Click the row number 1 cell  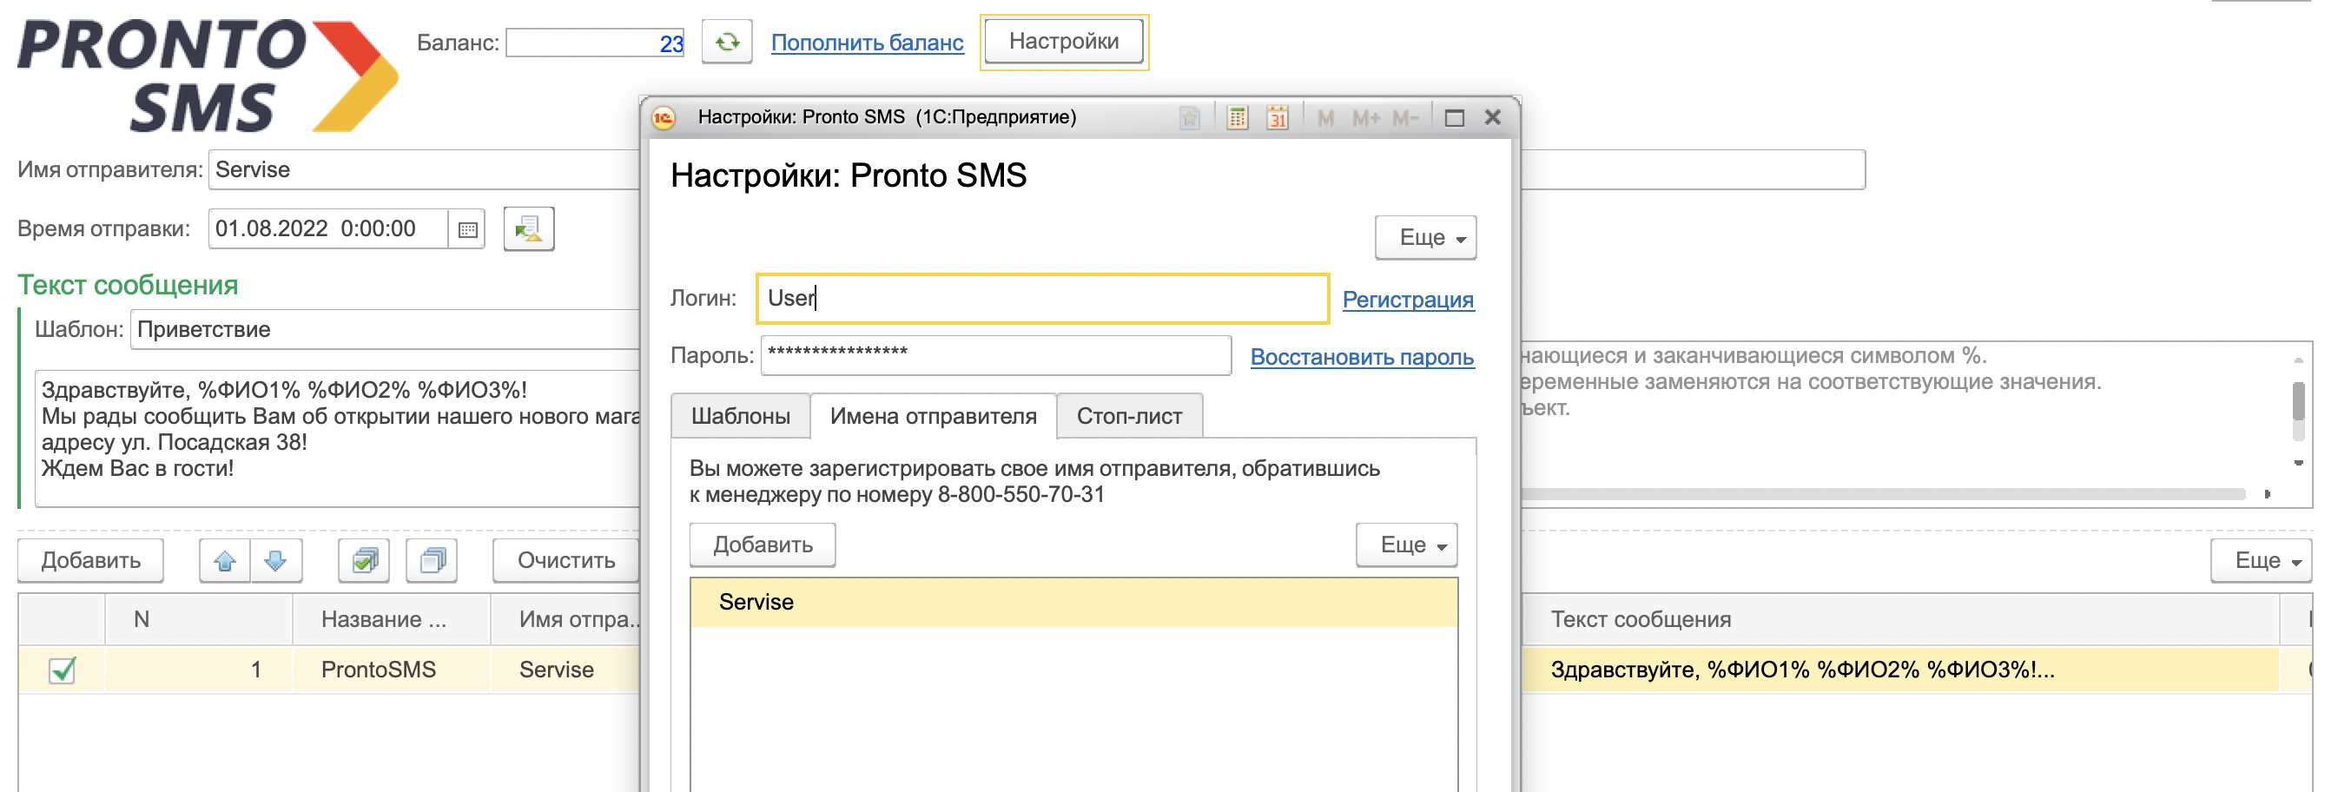click(199, 670)
